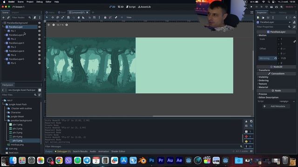
Task: Clear the output log
Action: click(x=246, y=121)
